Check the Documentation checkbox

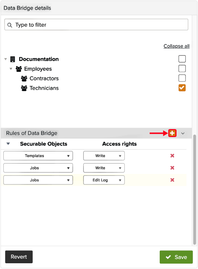[x=182, y=59]
